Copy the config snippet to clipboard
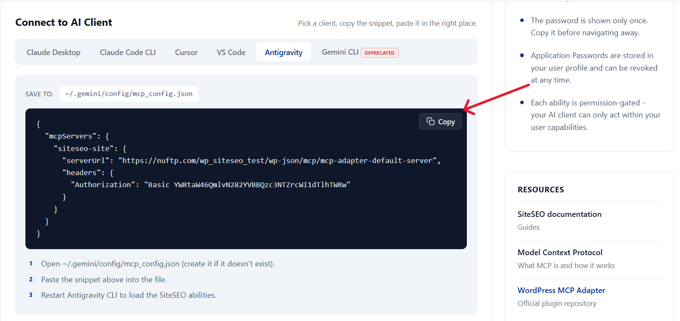The image size is (680, 321). (440, 122)
